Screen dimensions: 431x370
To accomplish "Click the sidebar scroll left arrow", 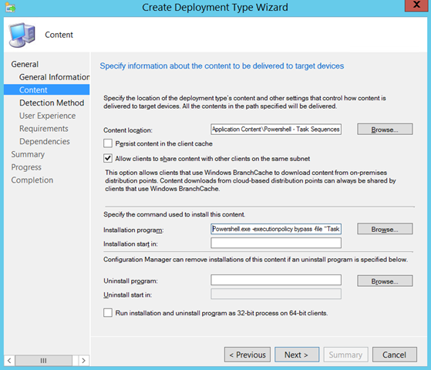I will click(9, 361).
